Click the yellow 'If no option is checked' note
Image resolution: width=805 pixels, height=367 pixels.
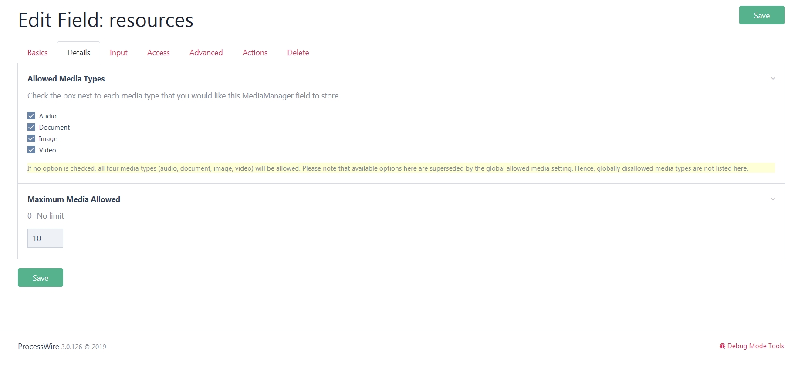click(x=401, y=168)
